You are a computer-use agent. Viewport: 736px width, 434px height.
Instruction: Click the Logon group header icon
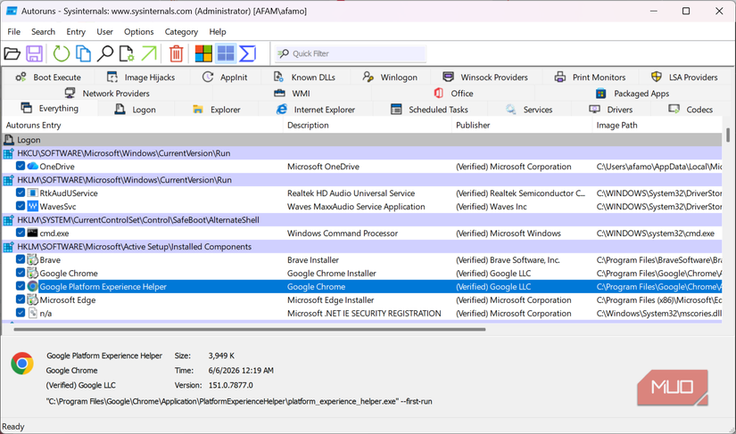pos(8,140)
